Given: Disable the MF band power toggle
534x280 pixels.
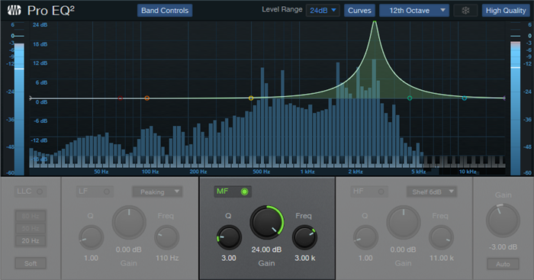Looking at the screenshot, I should (244, 191).
